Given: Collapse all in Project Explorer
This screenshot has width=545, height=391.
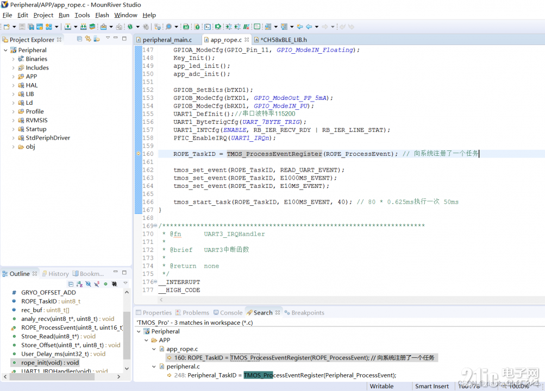Looking at the screenshot, I should [x=79, y=39].
